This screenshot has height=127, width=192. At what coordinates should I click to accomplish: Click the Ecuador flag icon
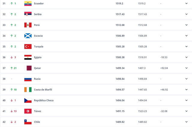28,3
